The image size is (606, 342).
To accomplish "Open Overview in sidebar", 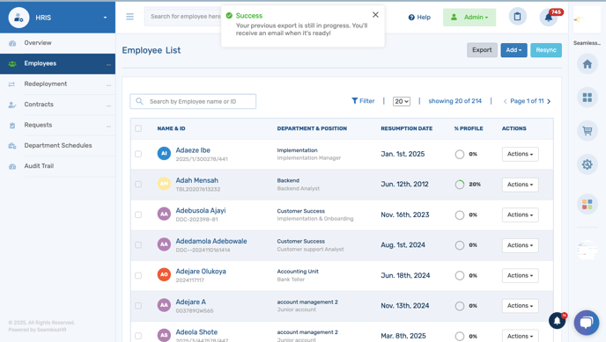I will [x=57, y=43].
